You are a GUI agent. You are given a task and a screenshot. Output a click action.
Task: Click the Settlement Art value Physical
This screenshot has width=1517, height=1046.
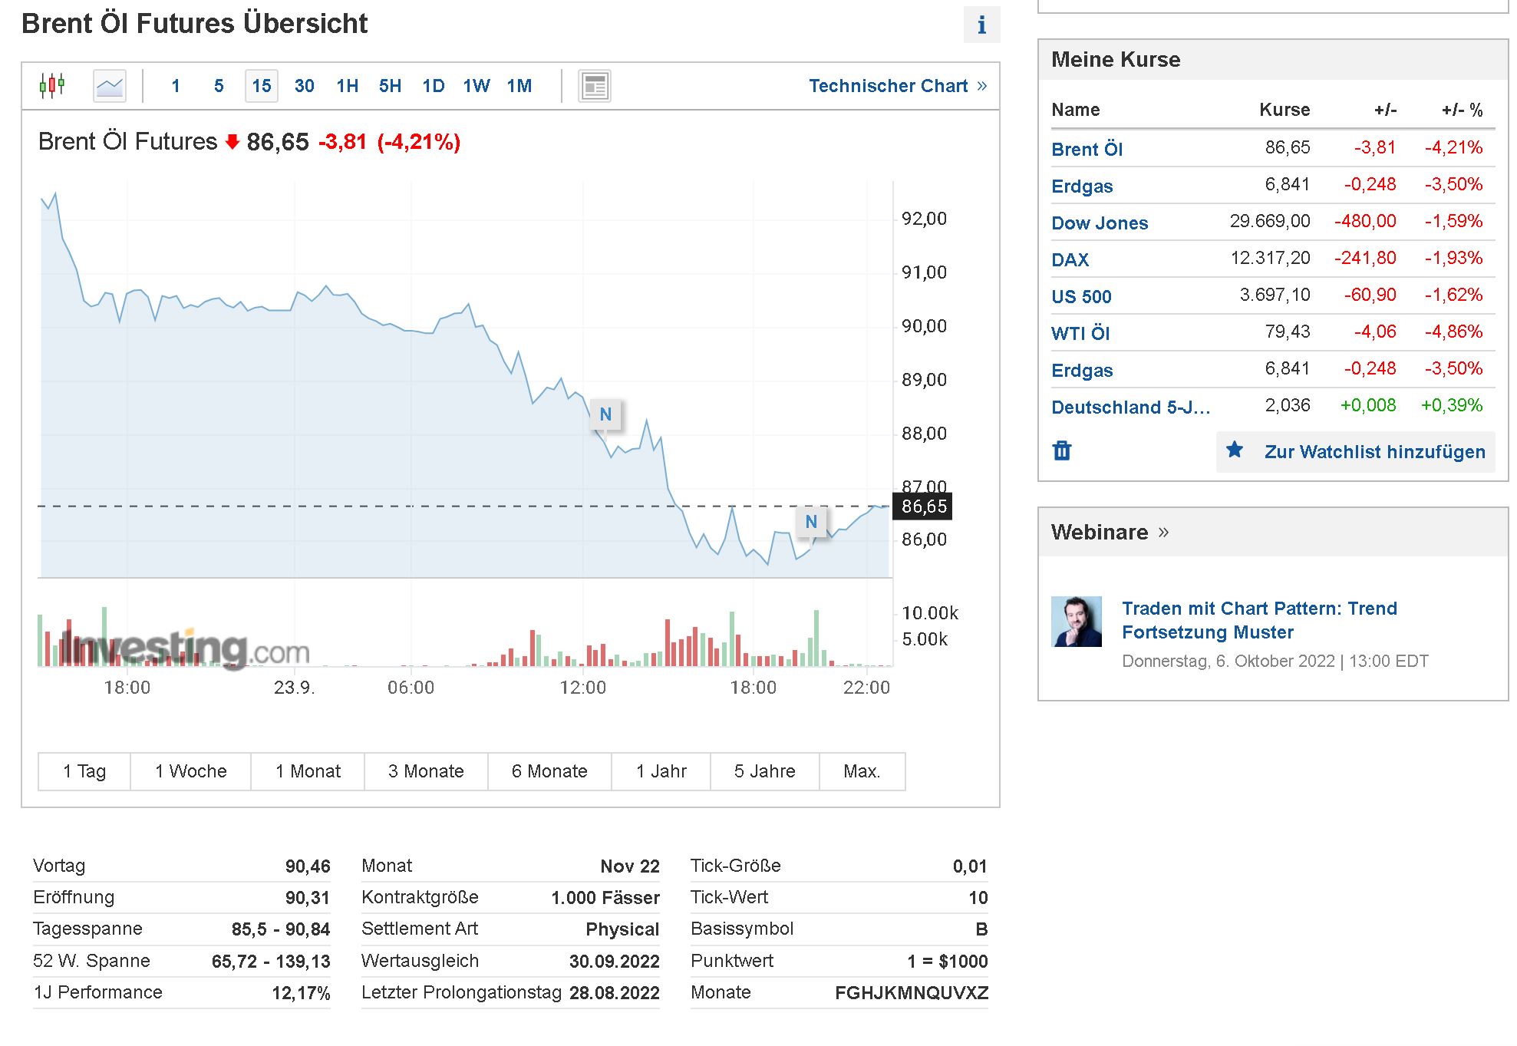pyautogui.click(x=622, y=929)
